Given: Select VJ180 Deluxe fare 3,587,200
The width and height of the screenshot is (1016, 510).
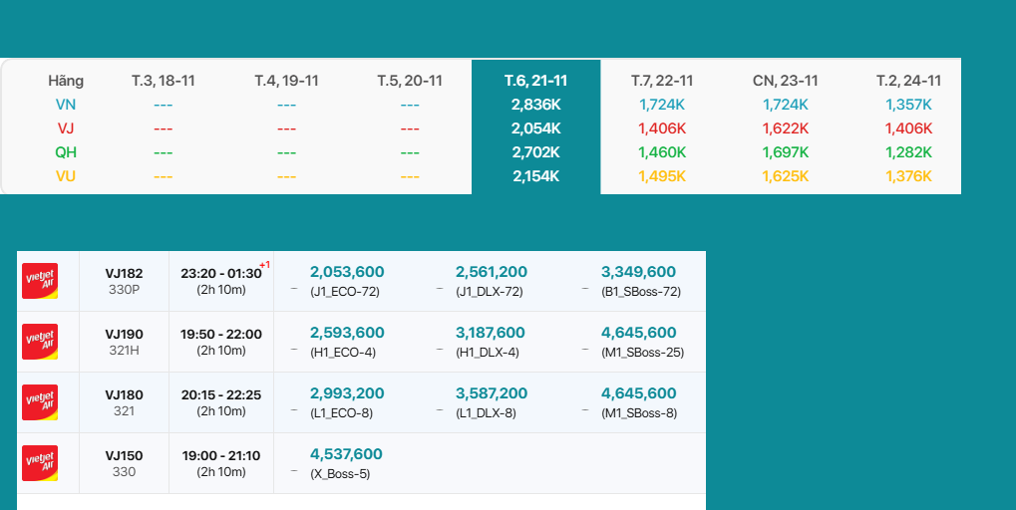Looking at the screenshot, I should [492, 393].
